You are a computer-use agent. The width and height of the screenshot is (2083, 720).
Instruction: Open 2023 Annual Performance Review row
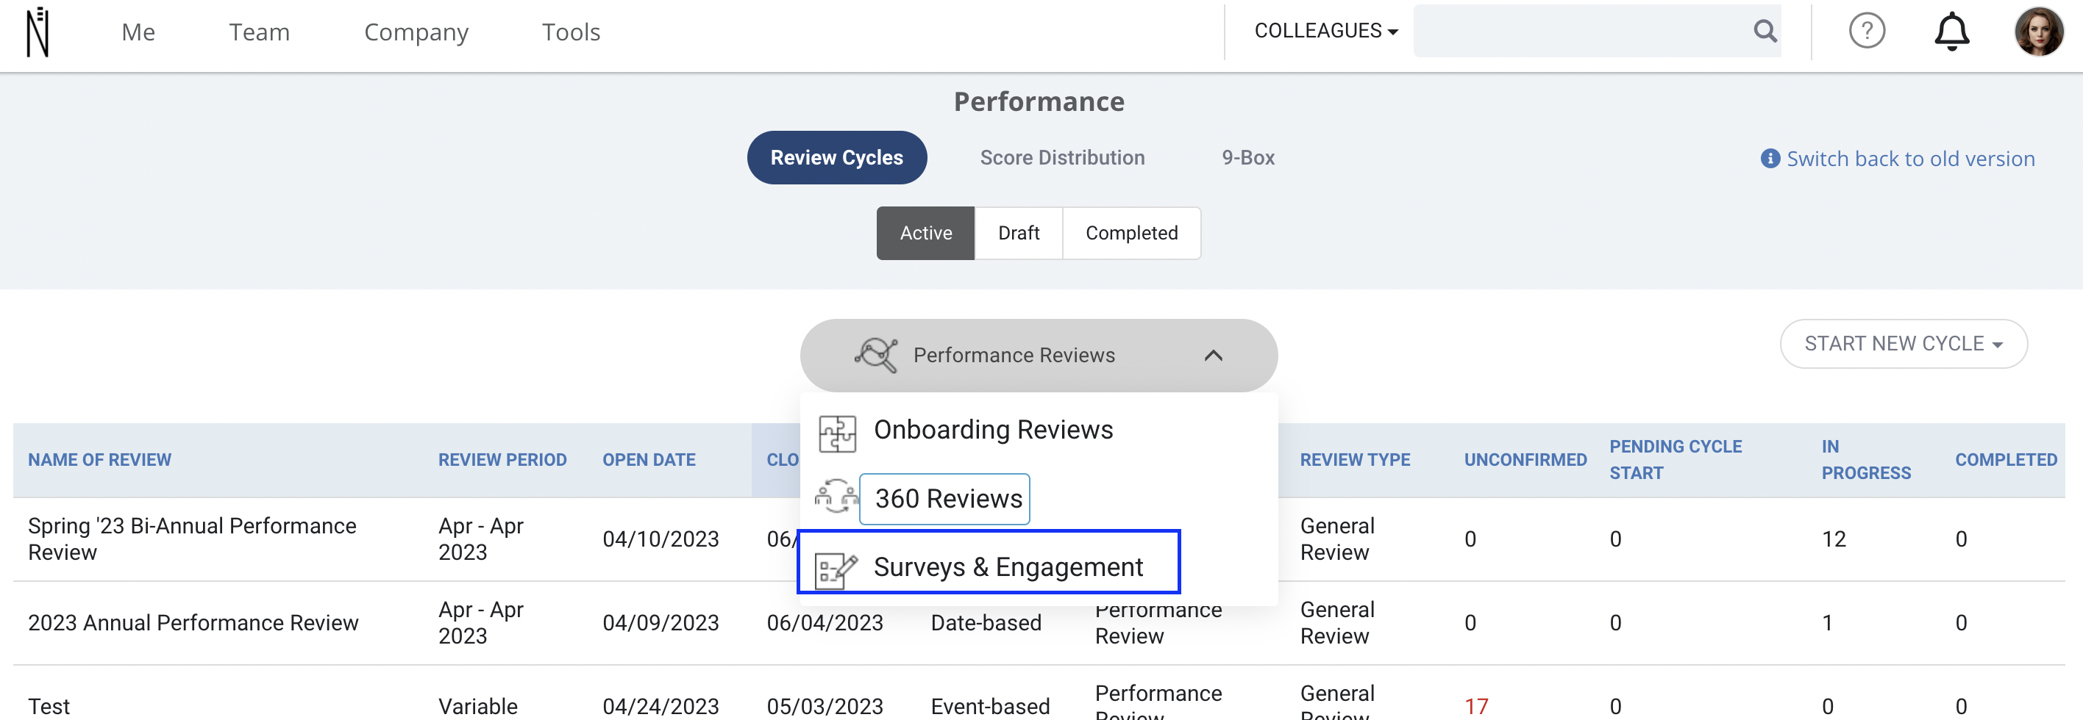(193, 623)
